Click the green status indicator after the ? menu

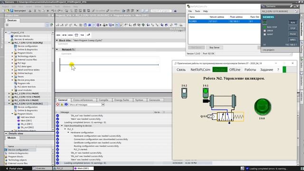[284, 70]
